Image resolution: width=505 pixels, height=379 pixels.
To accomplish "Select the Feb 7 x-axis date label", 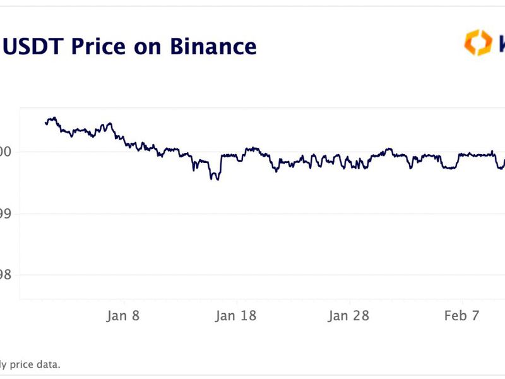I will (x=462, y=316).
